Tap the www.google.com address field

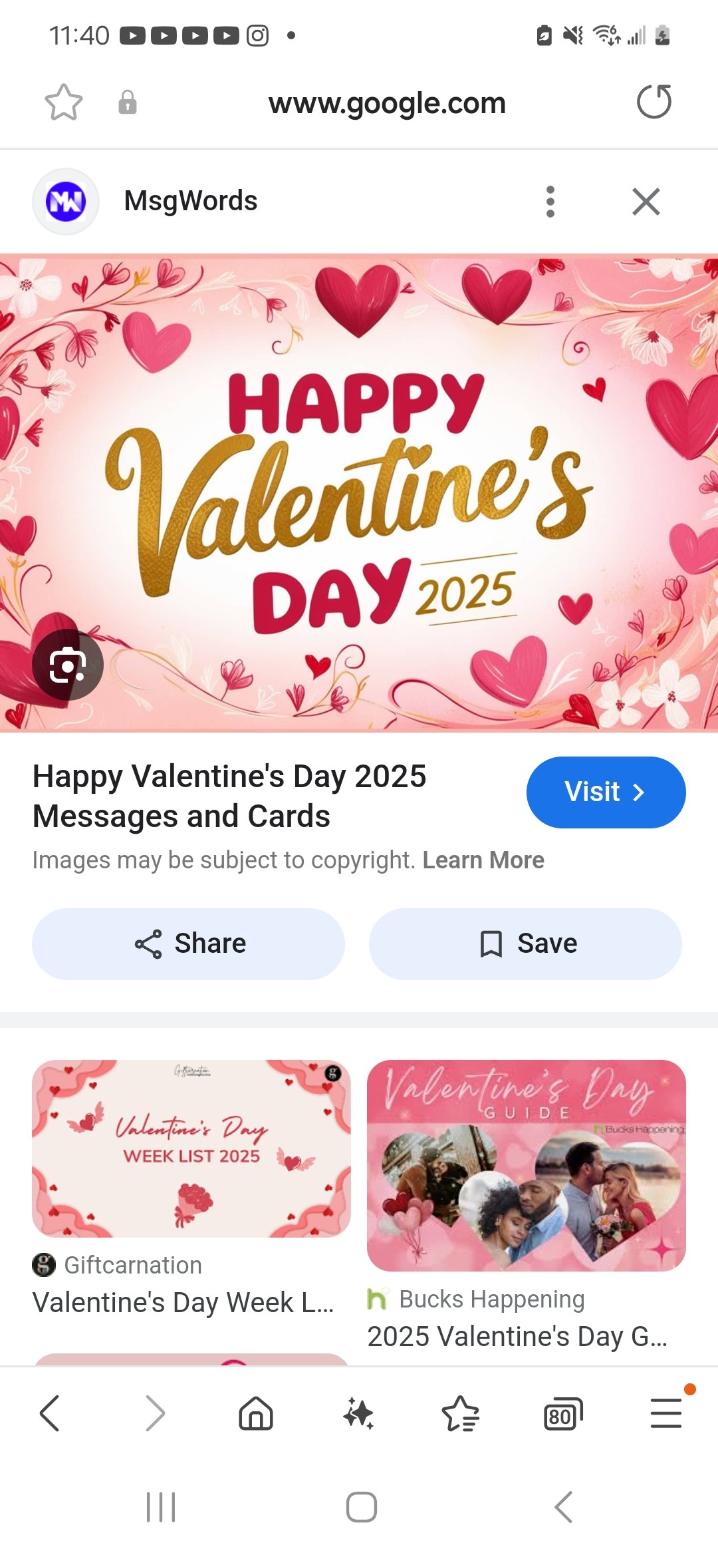[x=387, y=102]
